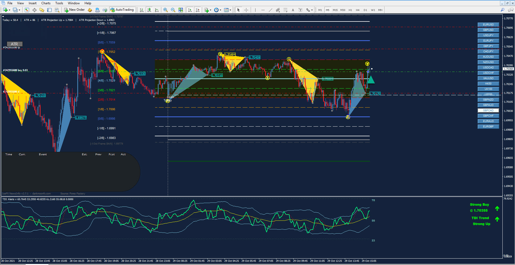The height and width of the screenshot is (265, 515).
Task: Switch symbol to XAUUSD
Action: click(x=488, y=78)
